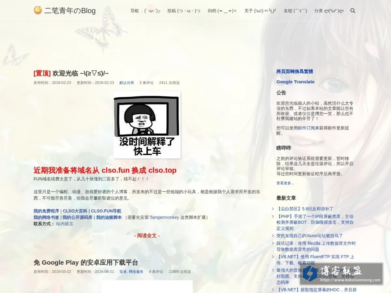Click the chevron before 突然发现自己的Xiuno article
Screen dimensions: 391x293
click(273, 235)
